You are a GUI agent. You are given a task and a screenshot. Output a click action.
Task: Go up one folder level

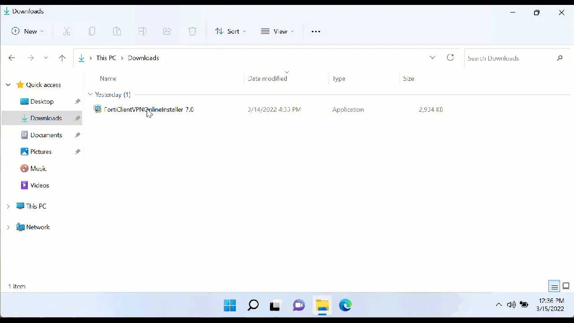coord(62,58)
